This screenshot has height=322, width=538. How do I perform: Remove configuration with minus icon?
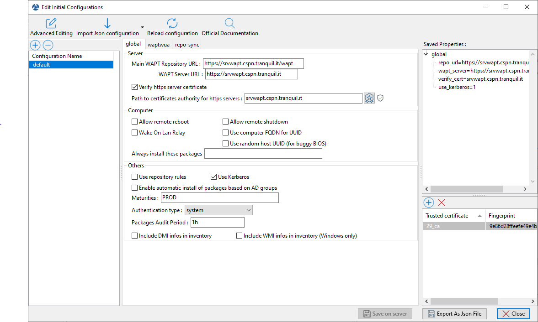pyautogui.click(x=48, y=45)
